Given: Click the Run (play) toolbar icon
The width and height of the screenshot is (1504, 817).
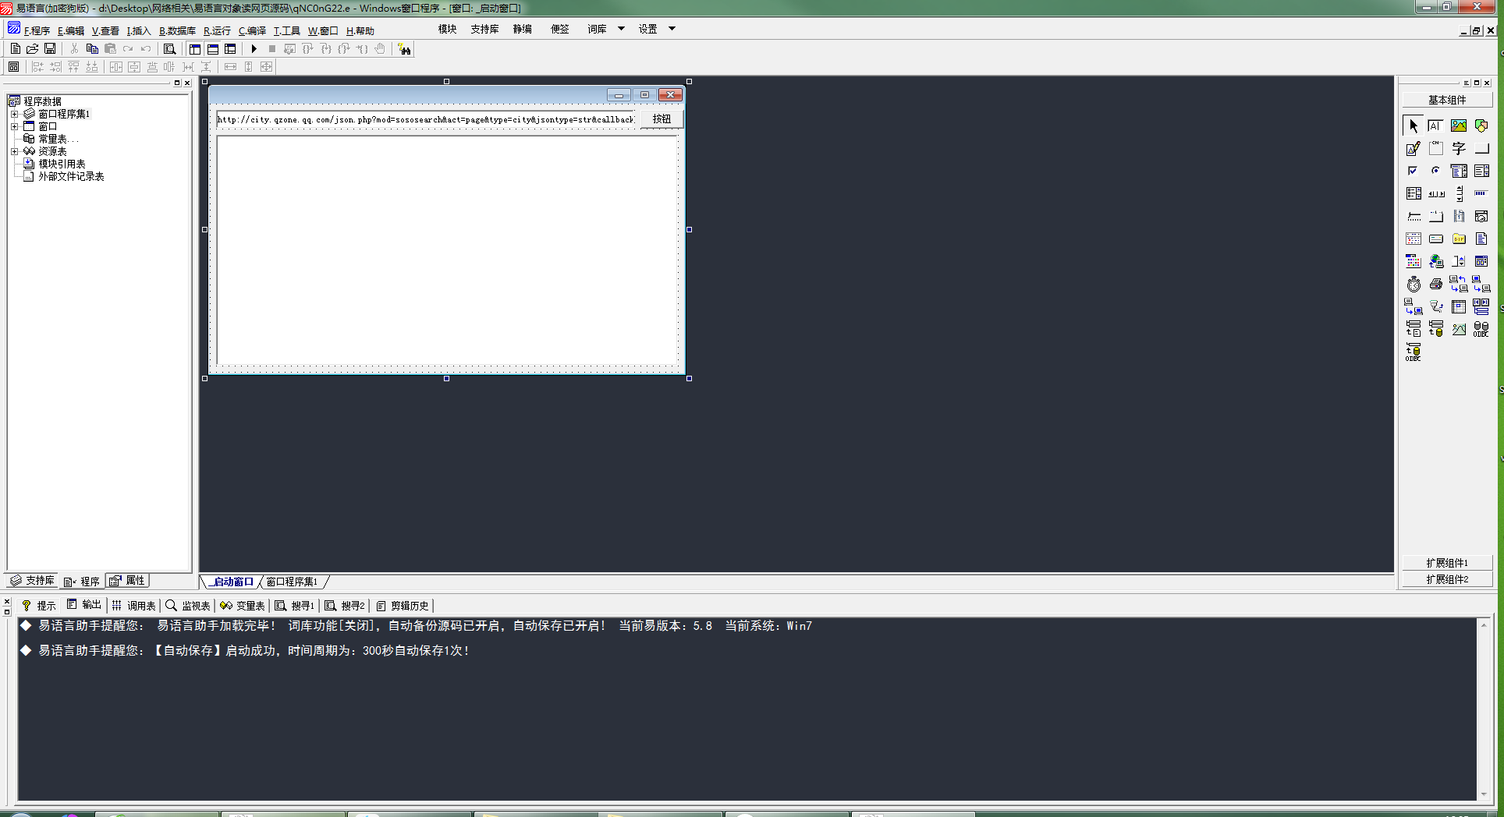Looking at the screenshot, I should pyautogui.click(x=254, y=49).
